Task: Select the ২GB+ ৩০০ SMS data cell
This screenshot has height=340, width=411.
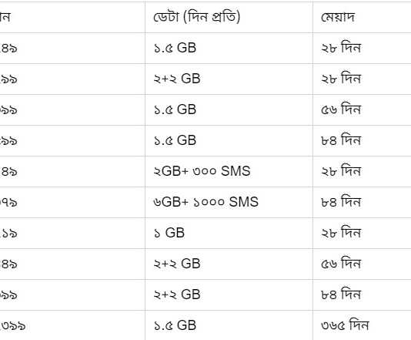Action: (x=202, y=171)
